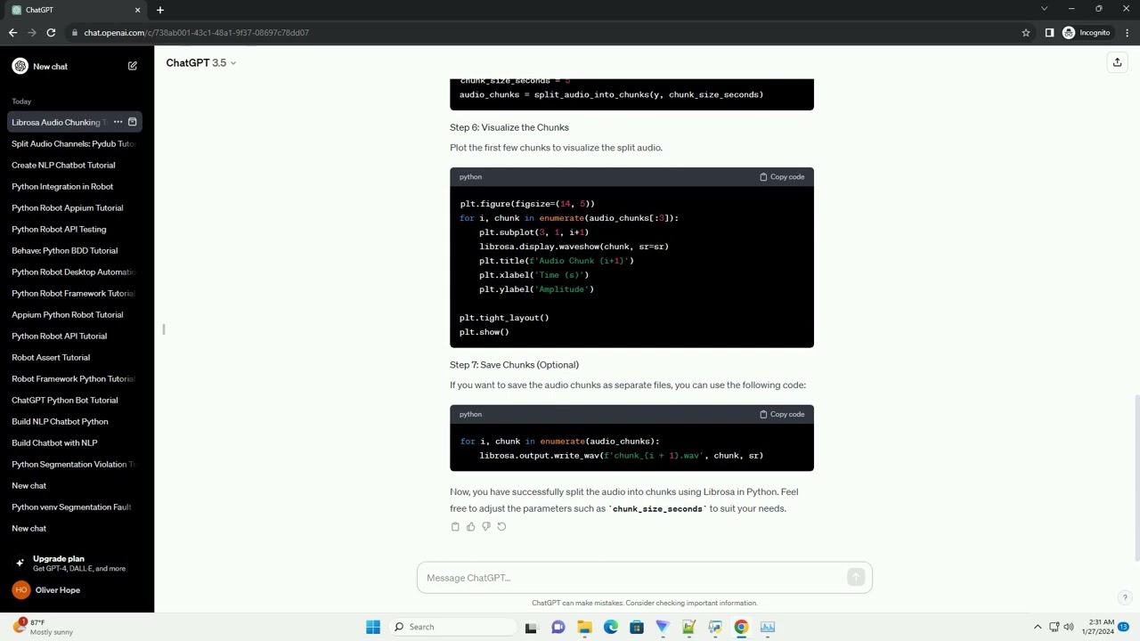Screen dimensions: 1140x641
Task: Open a new browser tab
Action: pos(160,10)
